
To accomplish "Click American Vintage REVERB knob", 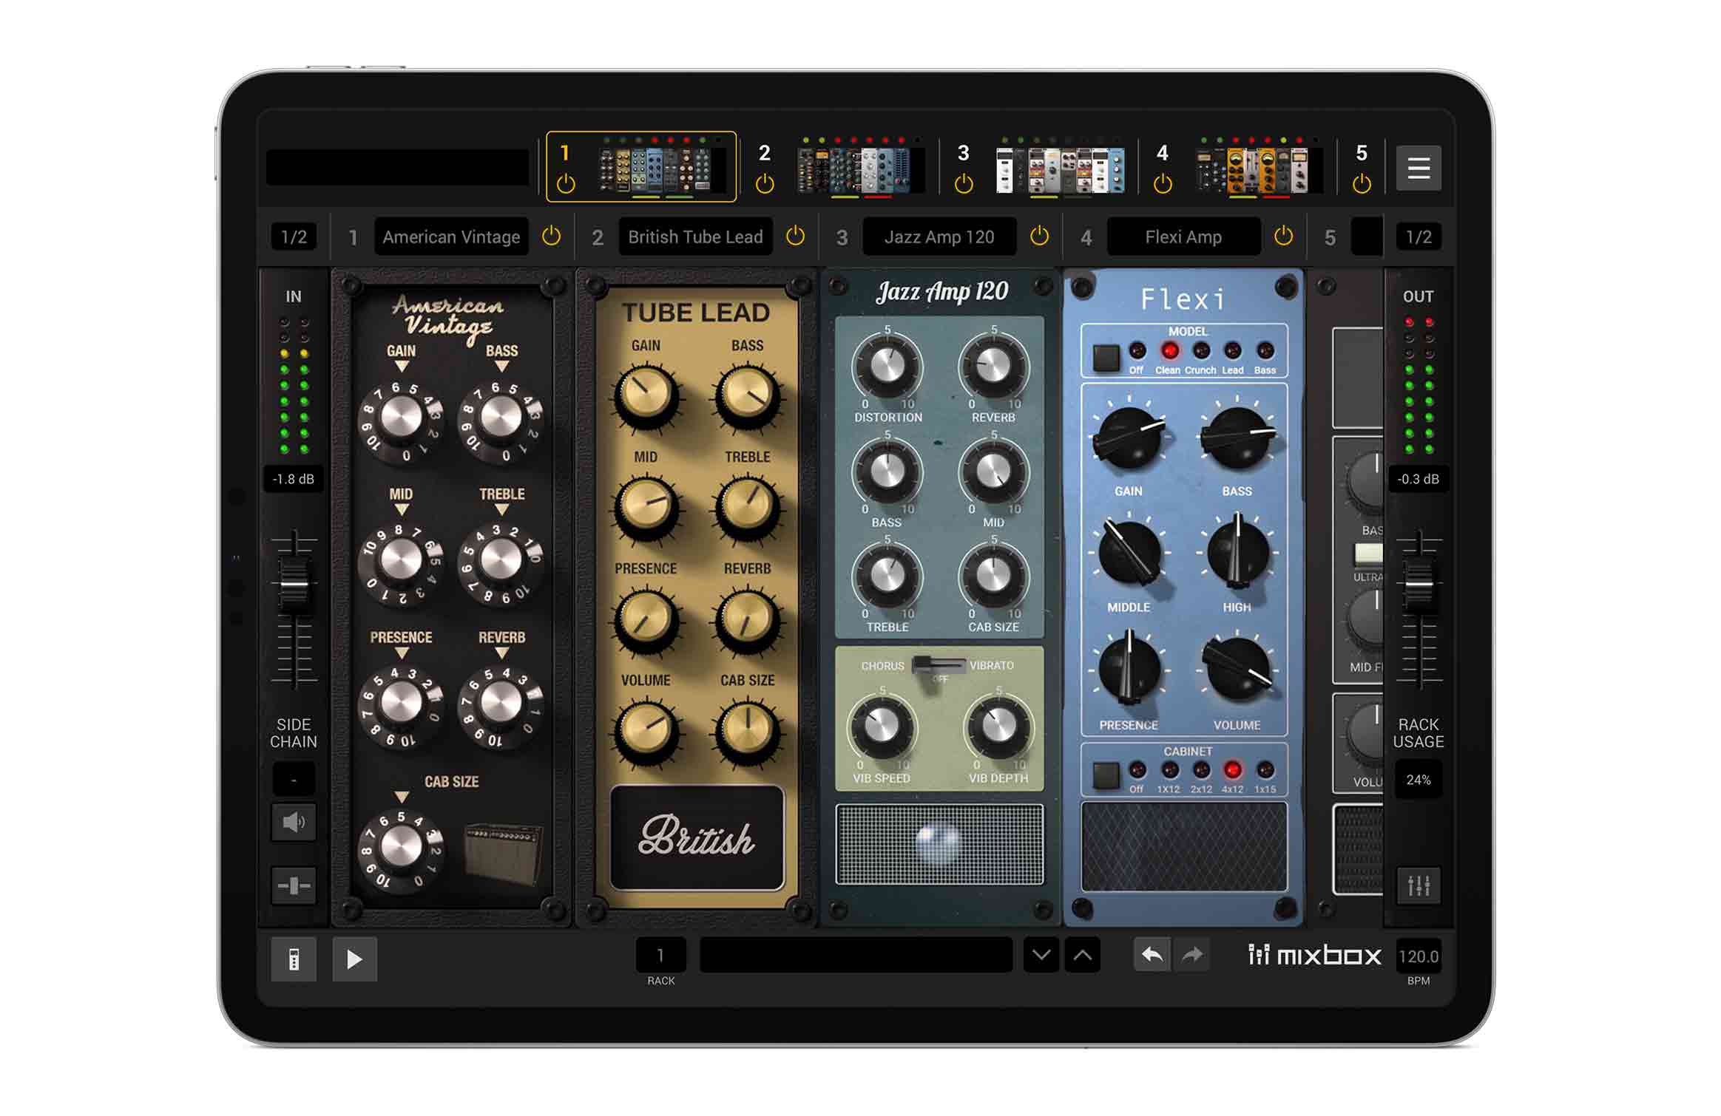I will [x=501, y=703].
